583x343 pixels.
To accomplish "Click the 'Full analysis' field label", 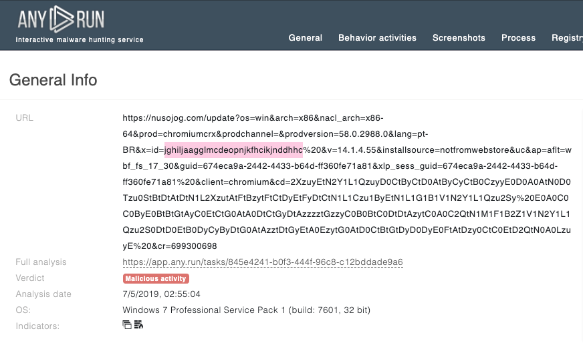I will (x=41, y=262).
